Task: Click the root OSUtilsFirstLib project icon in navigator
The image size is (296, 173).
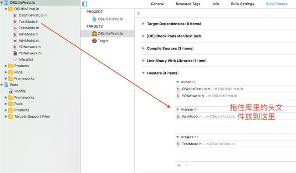Action: [x=6, y=3]
